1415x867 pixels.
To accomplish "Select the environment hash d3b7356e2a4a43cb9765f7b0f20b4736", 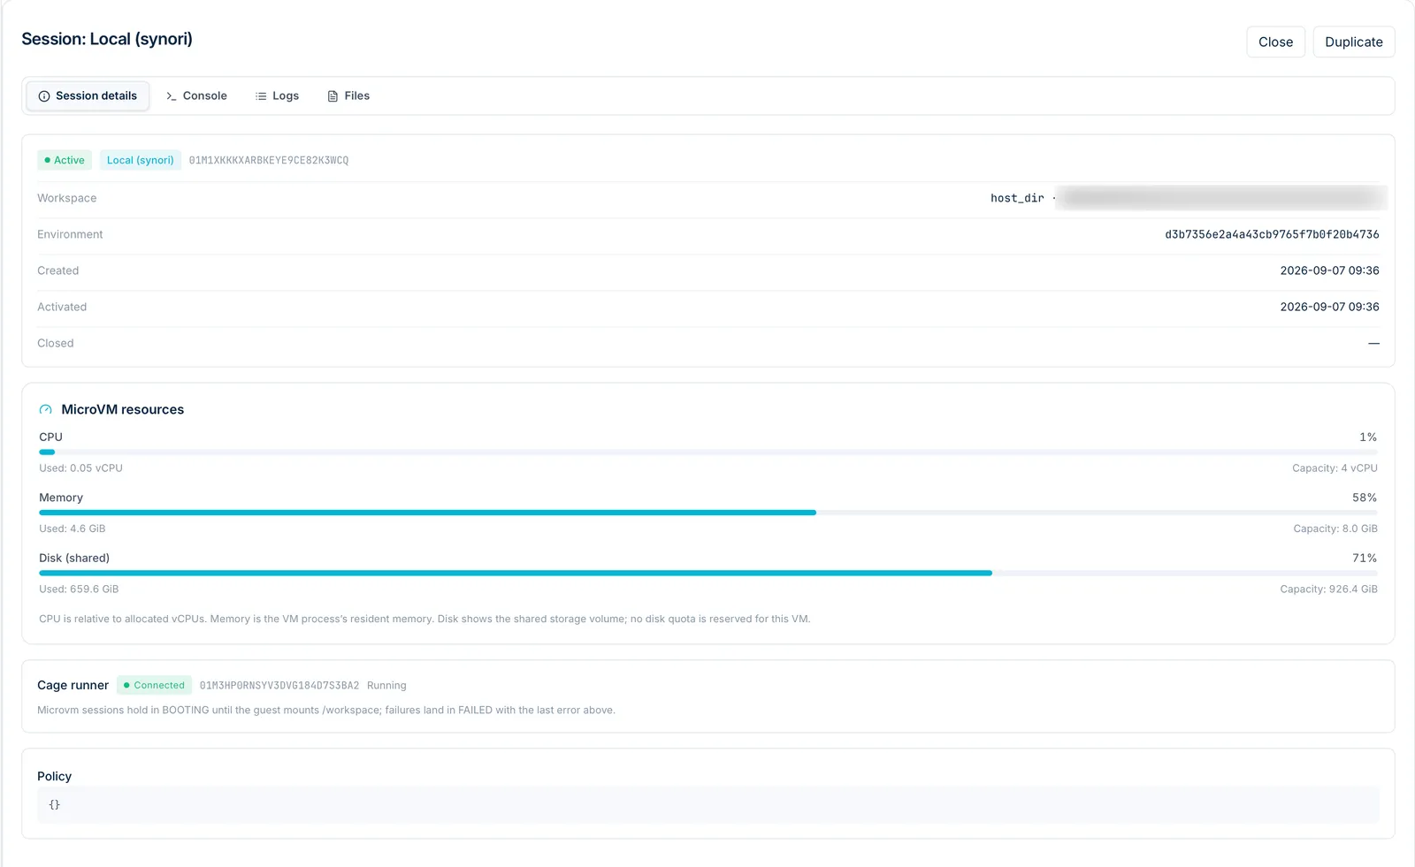I will (x=1272, y=234).
